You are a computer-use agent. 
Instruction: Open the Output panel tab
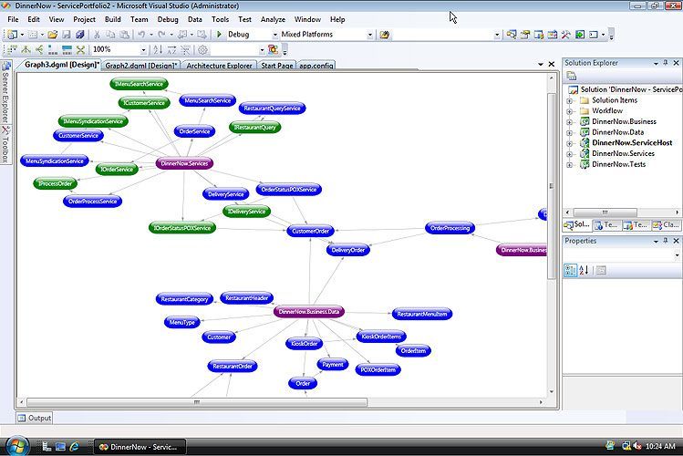pyautogui.click(x=35, y=418)
